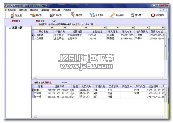
Task: Click the app icon in title bar
Action: click(x=5, y=6)
